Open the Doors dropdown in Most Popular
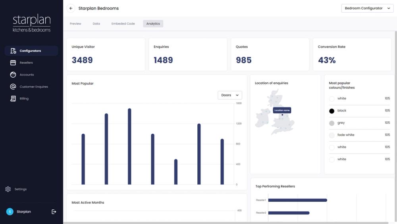This screenshot has height=224, width=397. (x=230, y=95)
